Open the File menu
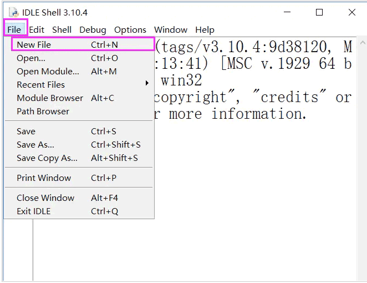Viewport: 367px width, 283px height. point(14,30)
